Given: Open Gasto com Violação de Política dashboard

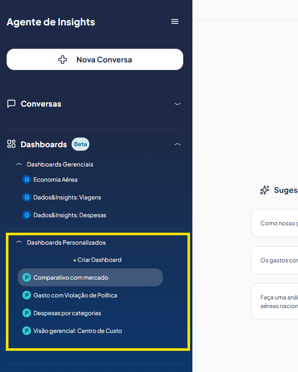Looking at the screenshot, I should [75, 295].
